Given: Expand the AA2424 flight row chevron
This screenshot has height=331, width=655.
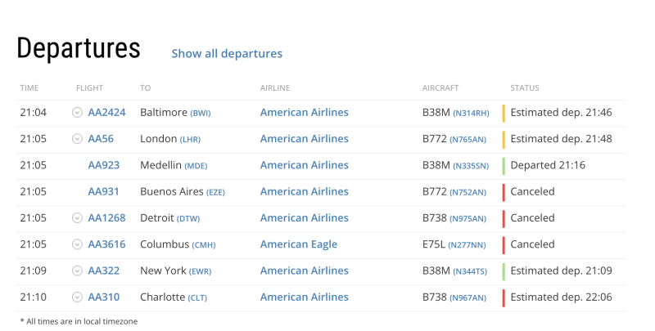Looking at the screenshot, I should pos(78,113).
